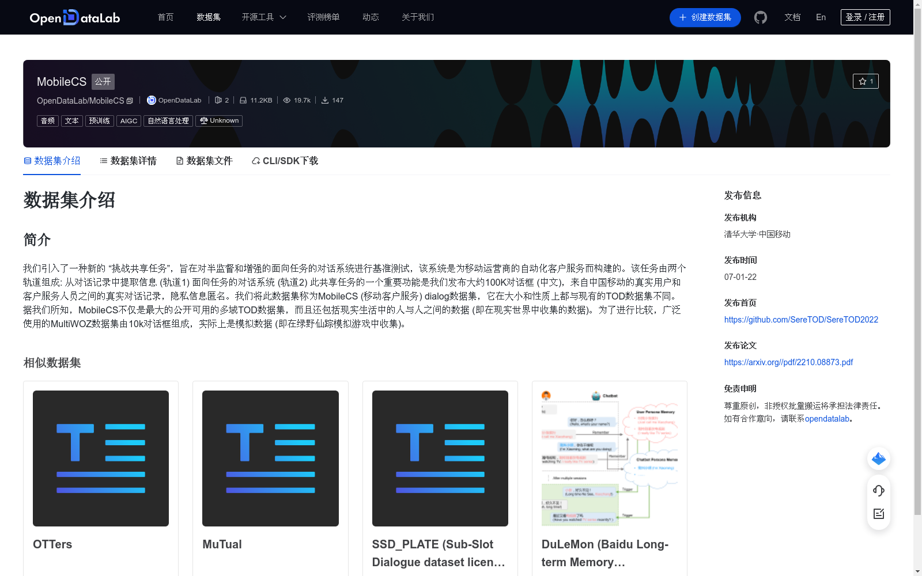Viewport: 922px width, 576px height.
Task: Click the MuTual card title
Action: [222, 544]
